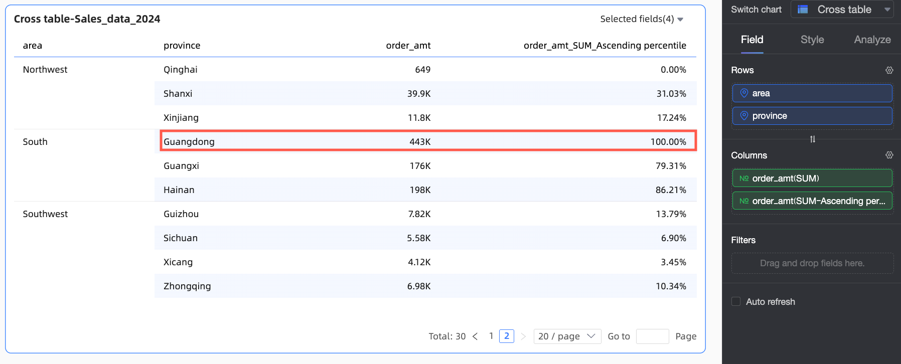Viewport: 901px width, 364px height.
Task: Switch to the Analyze tab
Action: (x=872, y=40)
